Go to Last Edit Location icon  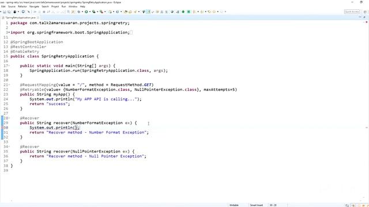point(209,11)
